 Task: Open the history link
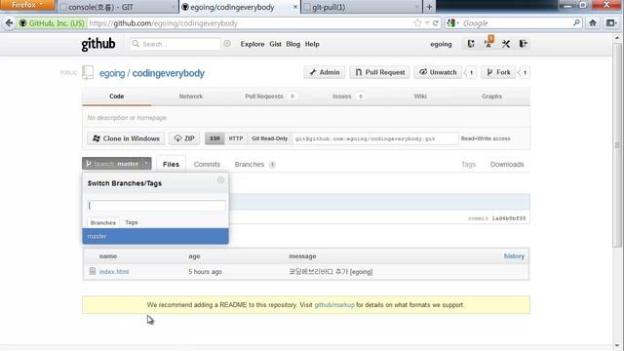coord(514,255)
